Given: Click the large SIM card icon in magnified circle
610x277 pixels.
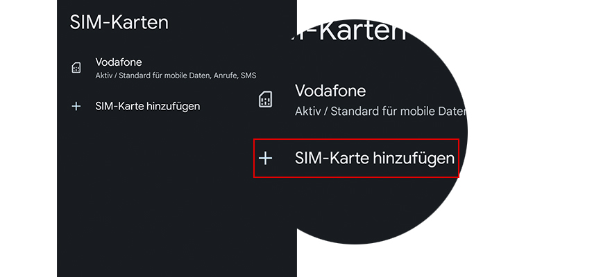Looking at the screenshot, I should (265, 99).
